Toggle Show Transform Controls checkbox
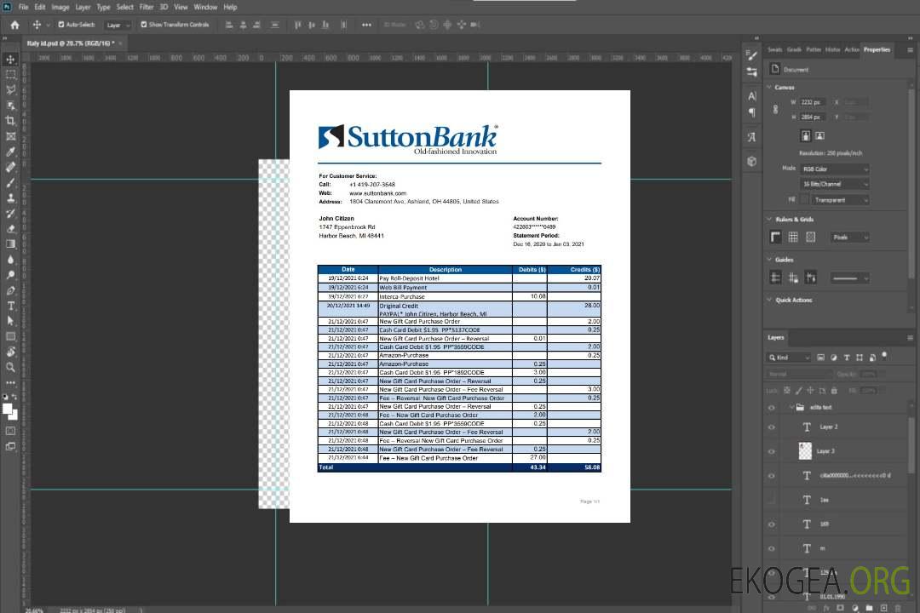This screenshot has height=613, width=920. tap(144, 25)
